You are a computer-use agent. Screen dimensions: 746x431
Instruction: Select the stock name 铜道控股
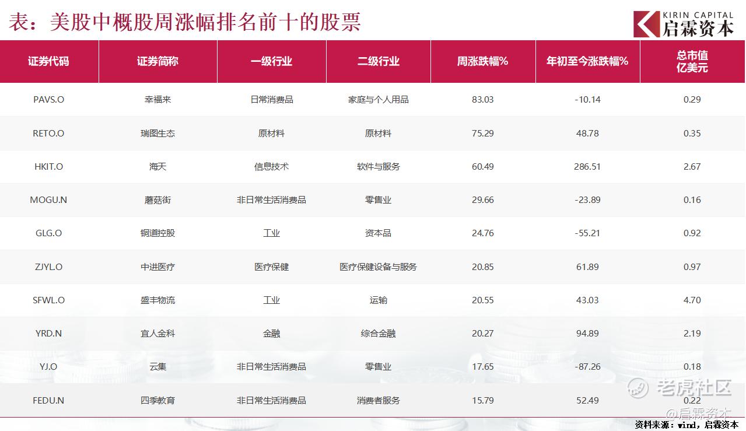pos(157,233)
